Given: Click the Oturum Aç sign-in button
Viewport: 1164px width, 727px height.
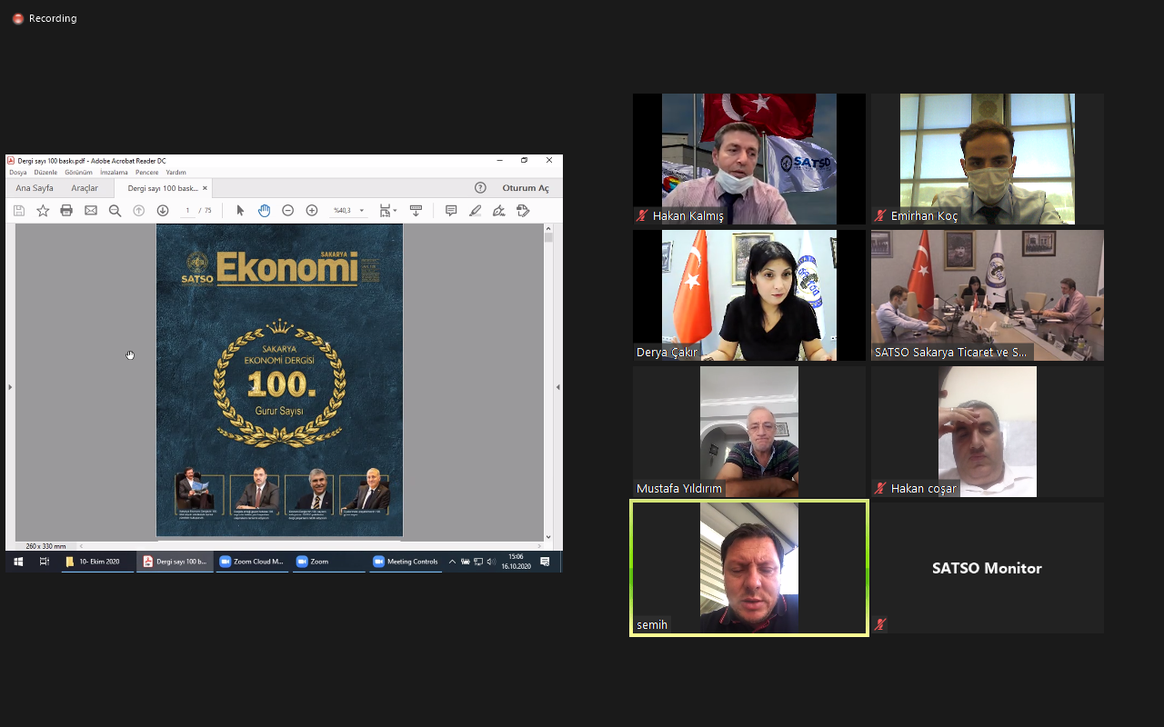Looking at the screenshot, I should [x=526, y=188].
